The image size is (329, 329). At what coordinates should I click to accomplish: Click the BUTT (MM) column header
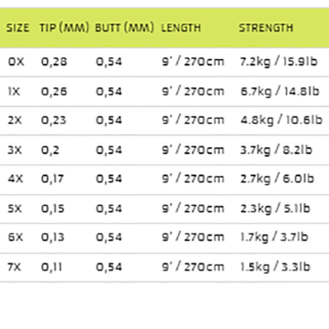point(125,28)
